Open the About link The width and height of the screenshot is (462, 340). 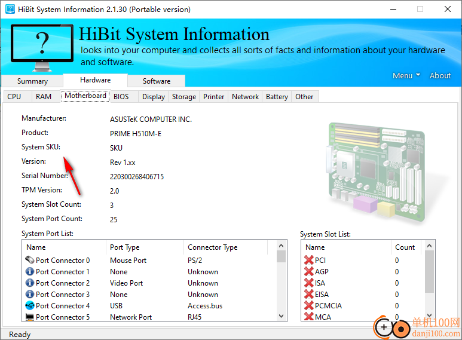tap(440, 76)
